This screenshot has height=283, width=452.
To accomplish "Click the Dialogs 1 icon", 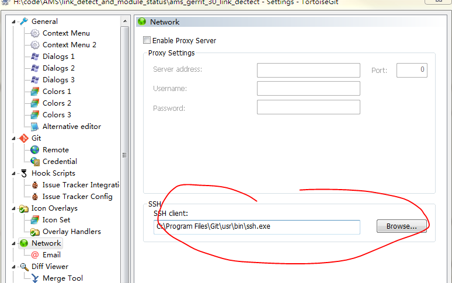I will 35,57.
